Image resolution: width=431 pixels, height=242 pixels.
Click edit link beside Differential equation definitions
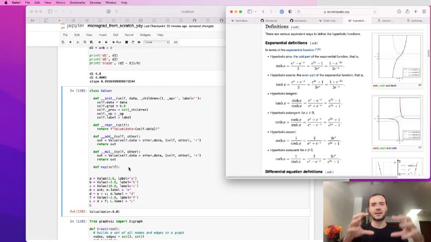[329, 172]
